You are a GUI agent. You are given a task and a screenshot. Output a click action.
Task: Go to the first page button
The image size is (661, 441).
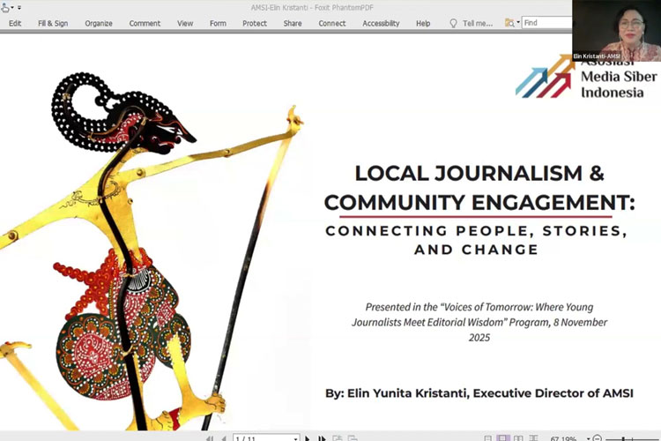(x=210, y=439)
